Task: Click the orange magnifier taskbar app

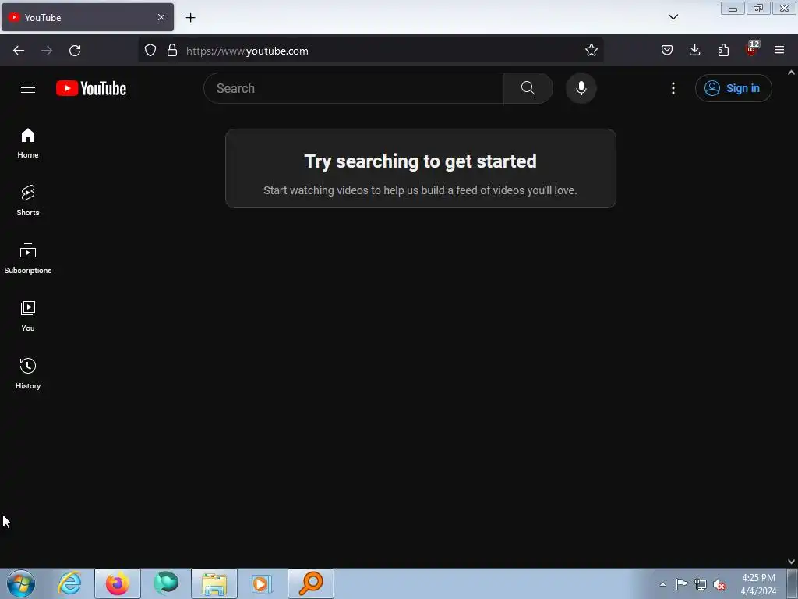Action: (311, 583)
